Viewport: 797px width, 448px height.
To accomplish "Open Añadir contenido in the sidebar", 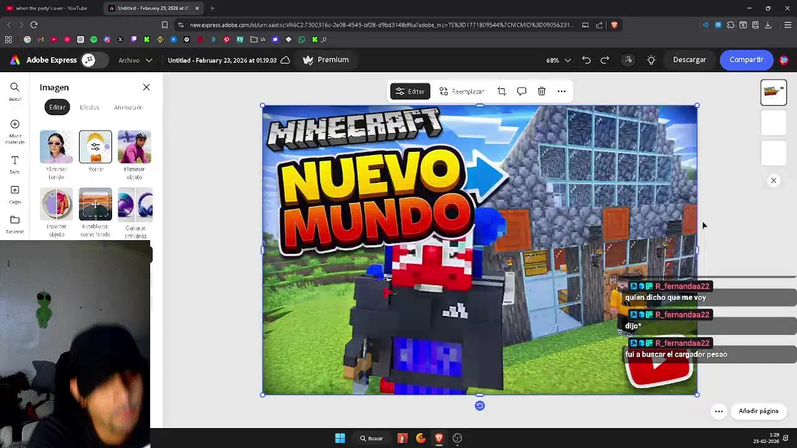I will pos(15,132).
